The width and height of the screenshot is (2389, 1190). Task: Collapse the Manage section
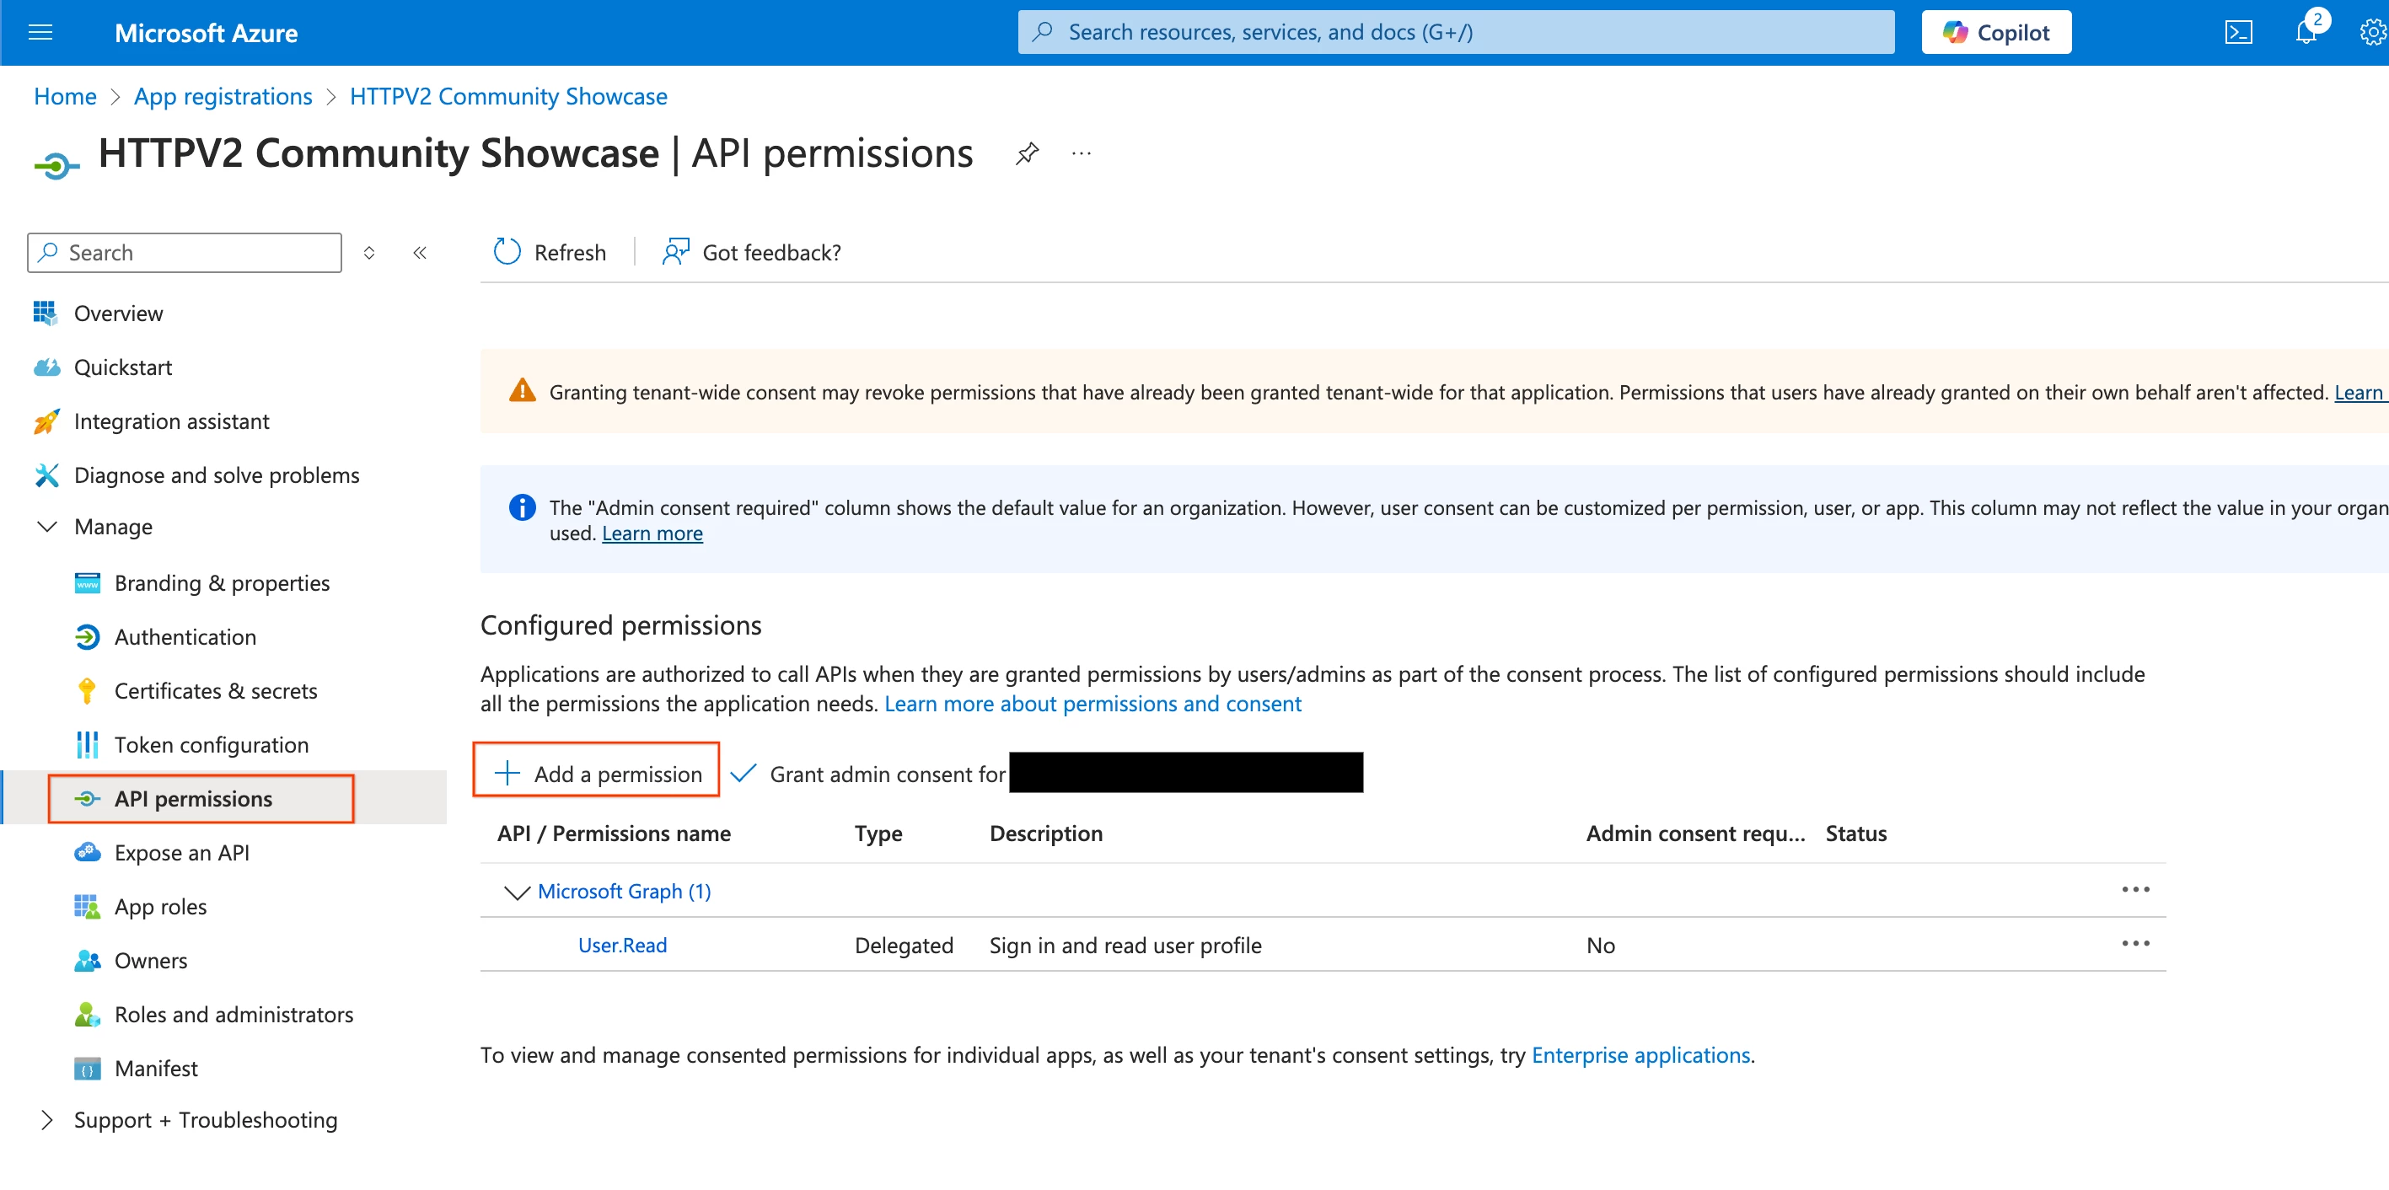pyautogui.click(x=46, y=527)
